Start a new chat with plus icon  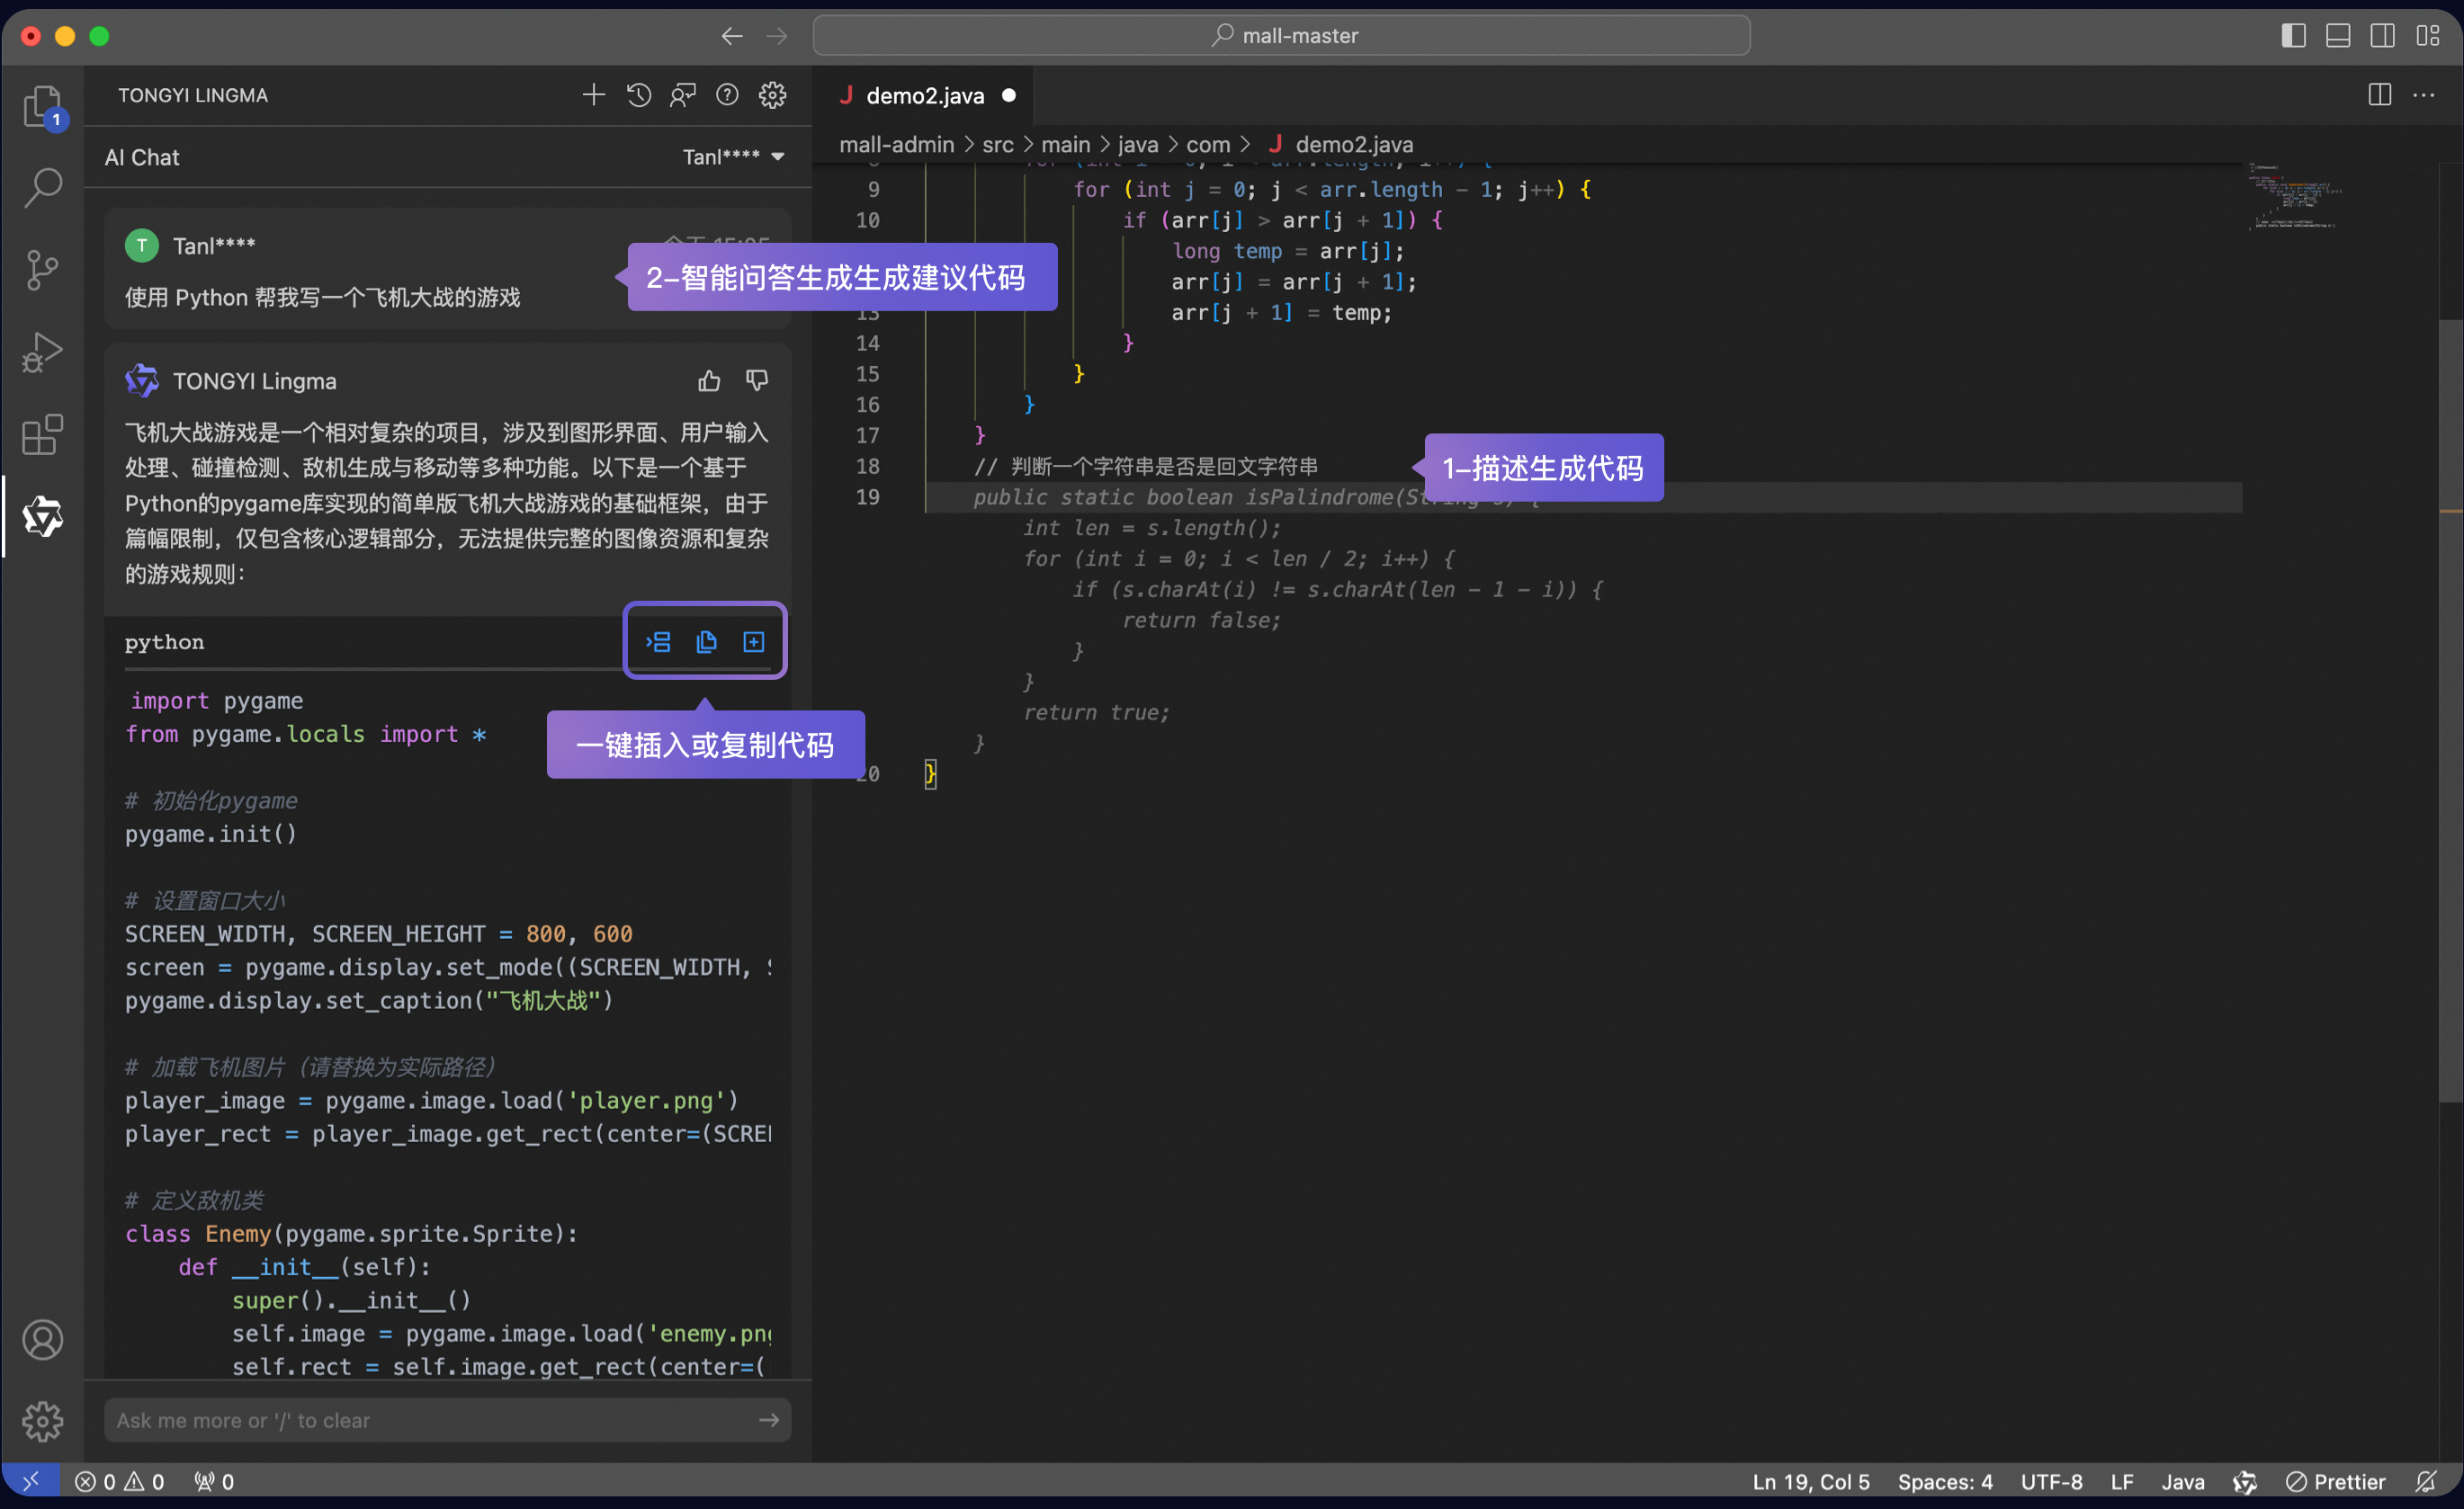593,95
